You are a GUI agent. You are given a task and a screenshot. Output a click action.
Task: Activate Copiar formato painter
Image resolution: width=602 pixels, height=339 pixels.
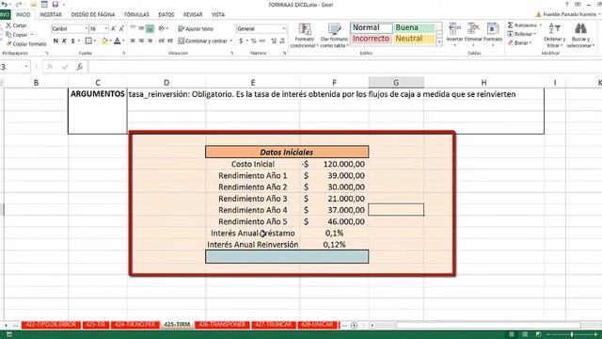coord(26,44)
